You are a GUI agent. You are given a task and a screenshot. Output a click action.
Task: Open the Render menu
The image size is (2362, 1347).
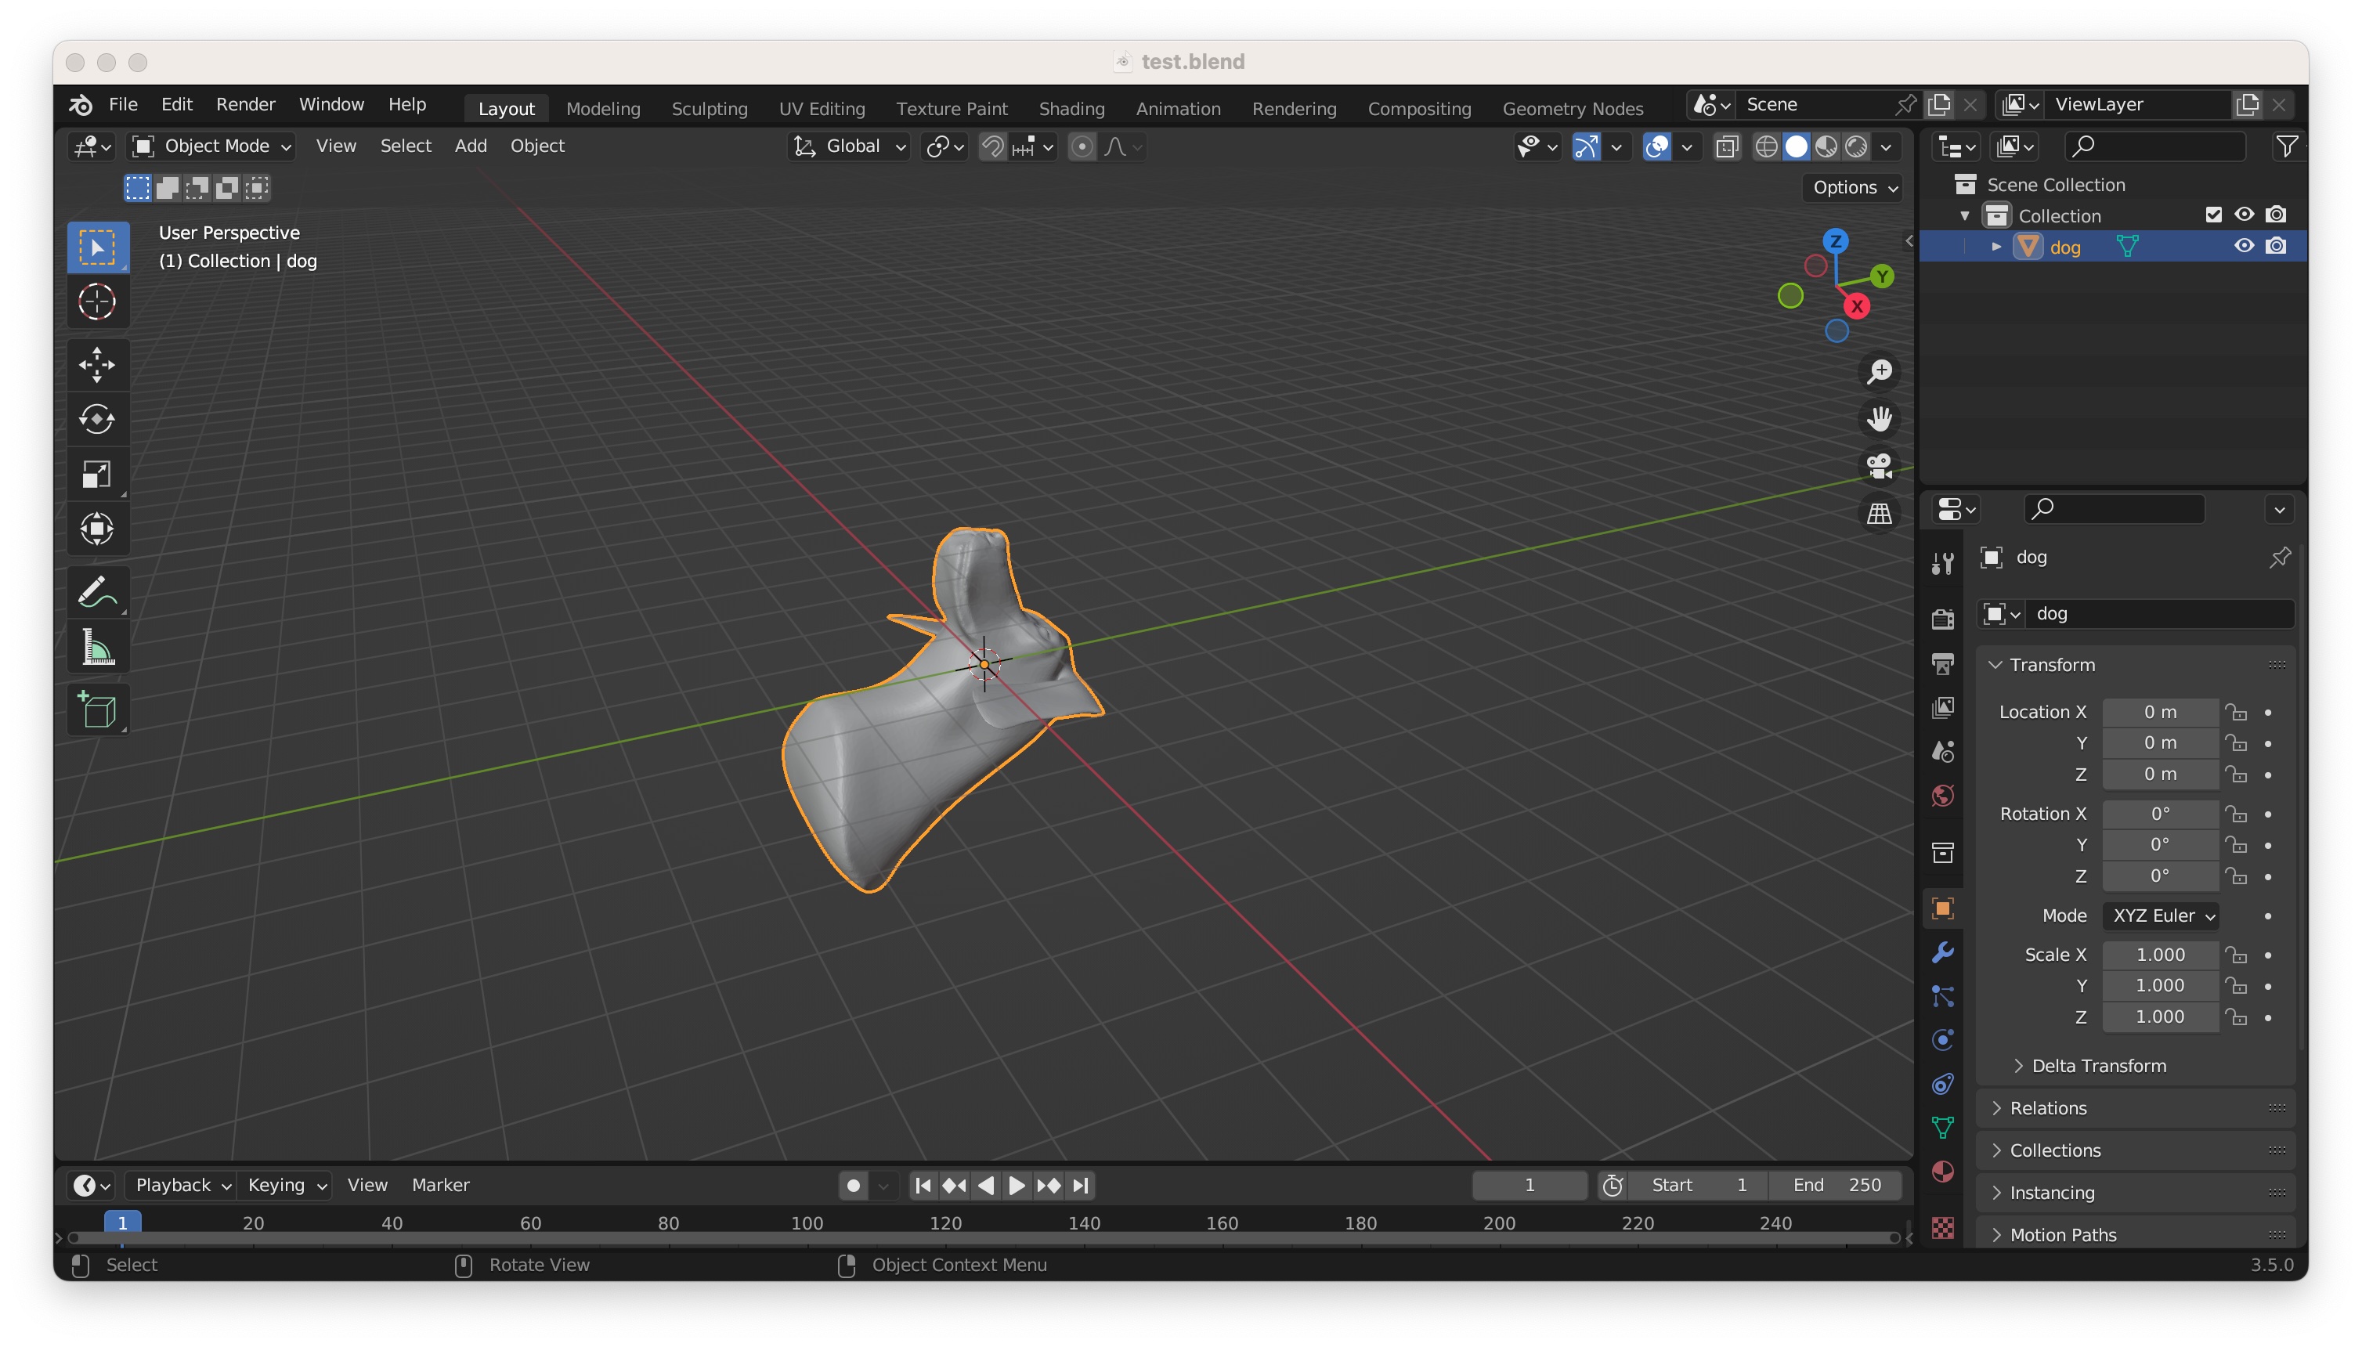tap(244, 103)
